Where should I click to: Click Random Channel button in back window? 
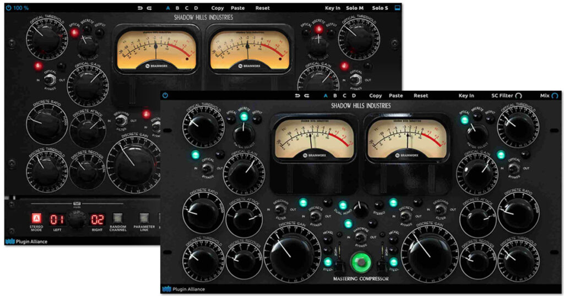[118, 218]
